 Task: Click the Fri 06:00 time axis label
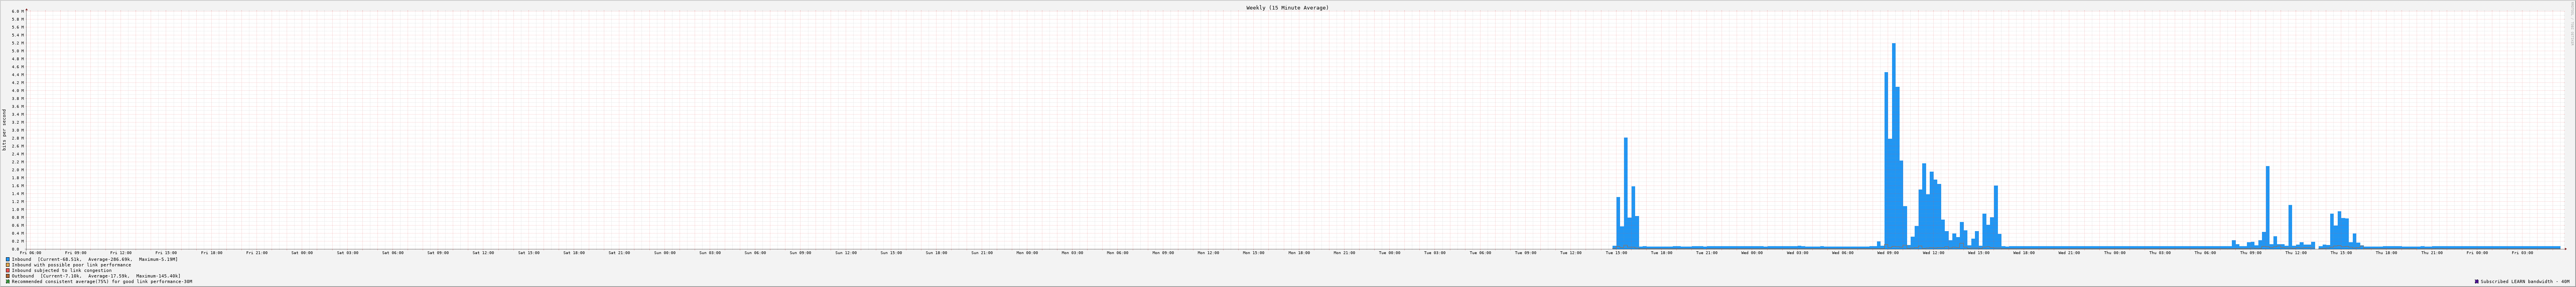point(31,253)
